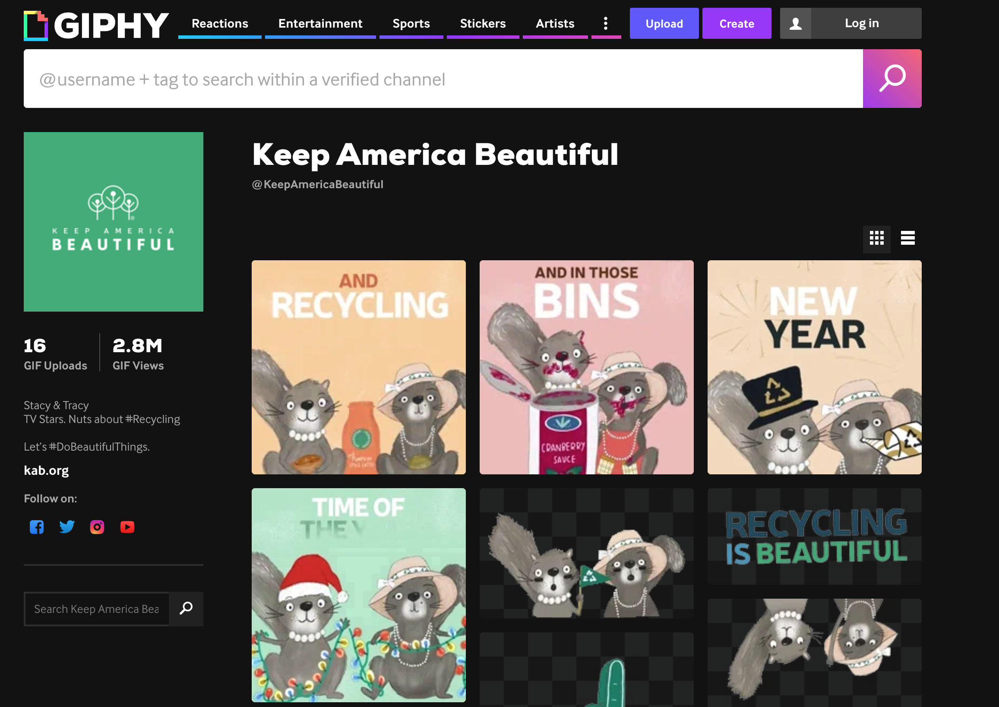
Task: Open Keep America Beautiful's Instagram profile
Action: point(97,527)
